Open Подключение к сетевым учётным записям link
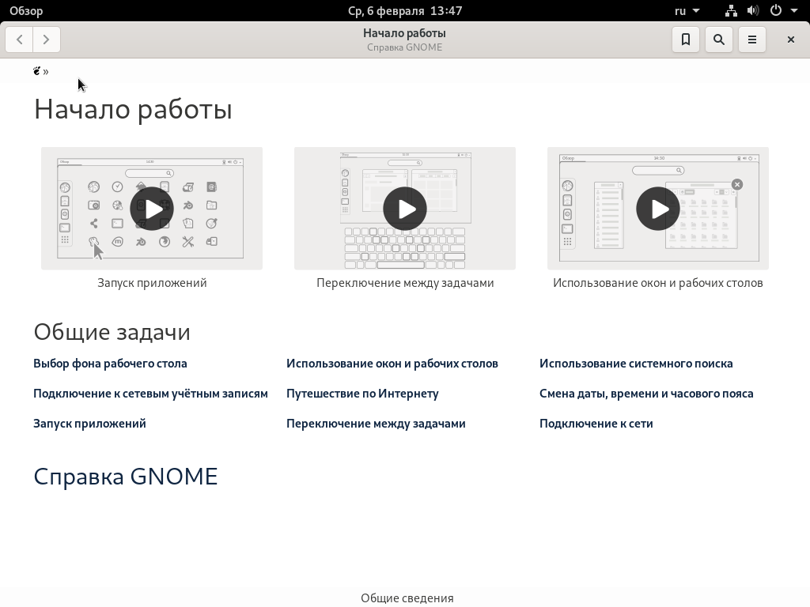 click(151, 394)
